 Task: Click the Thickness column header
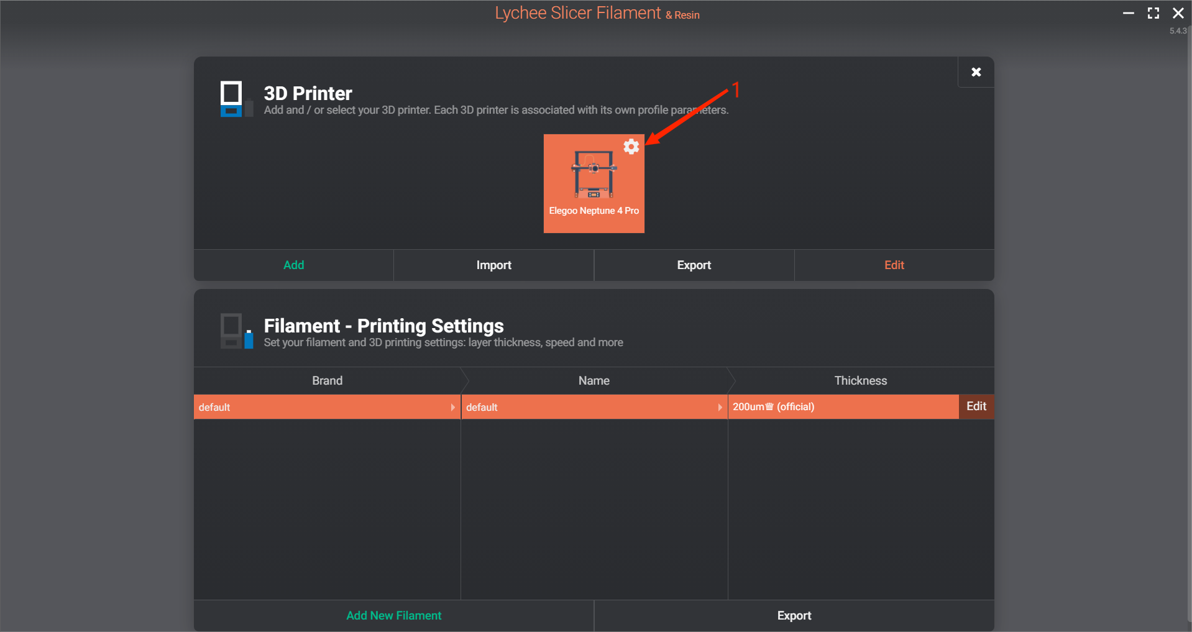coord(860,381)
